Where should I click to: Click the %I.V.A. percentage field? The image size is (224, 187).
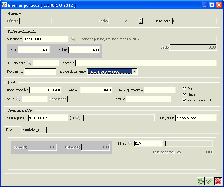click(96, 90)
